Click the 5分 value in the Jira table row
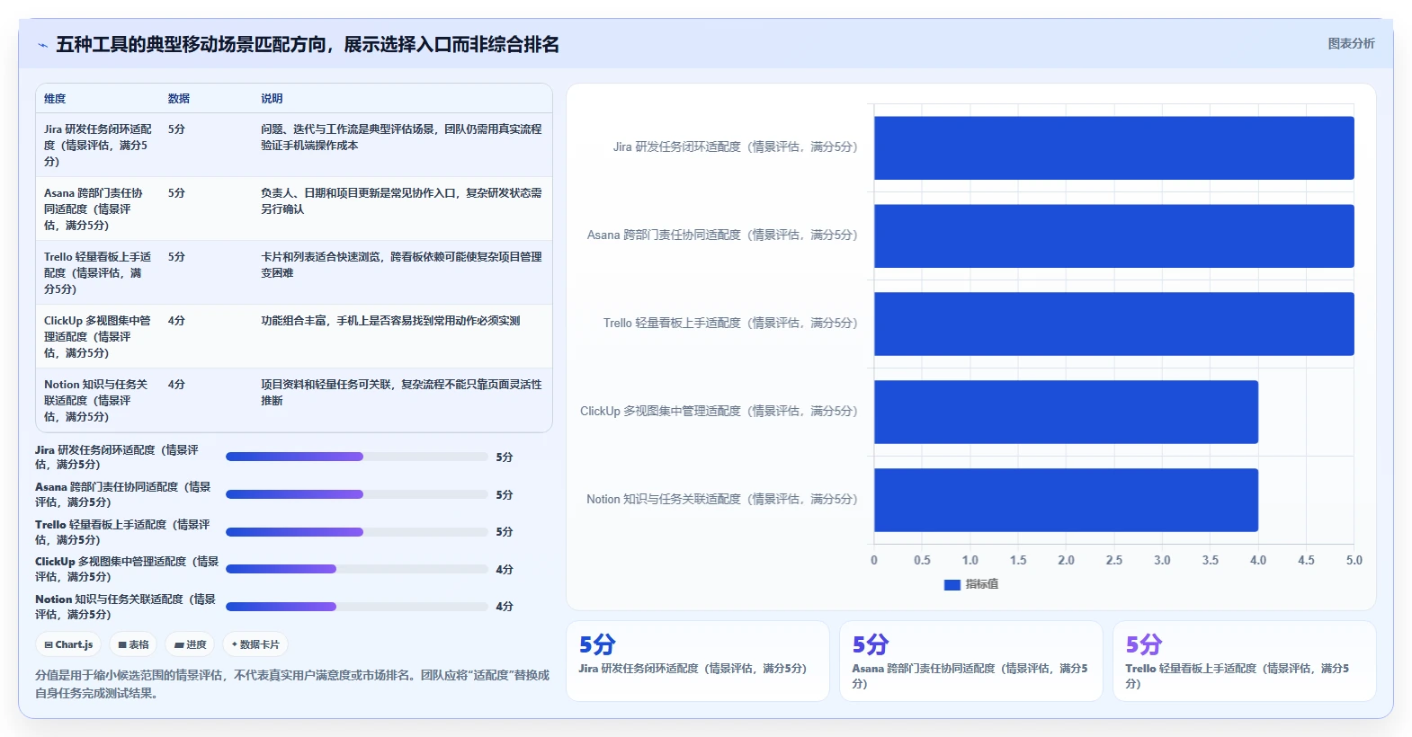This screenshot has width=1412, height=737. 176,129
